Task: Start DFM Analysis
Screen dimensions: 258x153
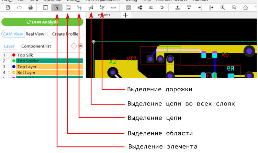Action: tap(42, 22)
